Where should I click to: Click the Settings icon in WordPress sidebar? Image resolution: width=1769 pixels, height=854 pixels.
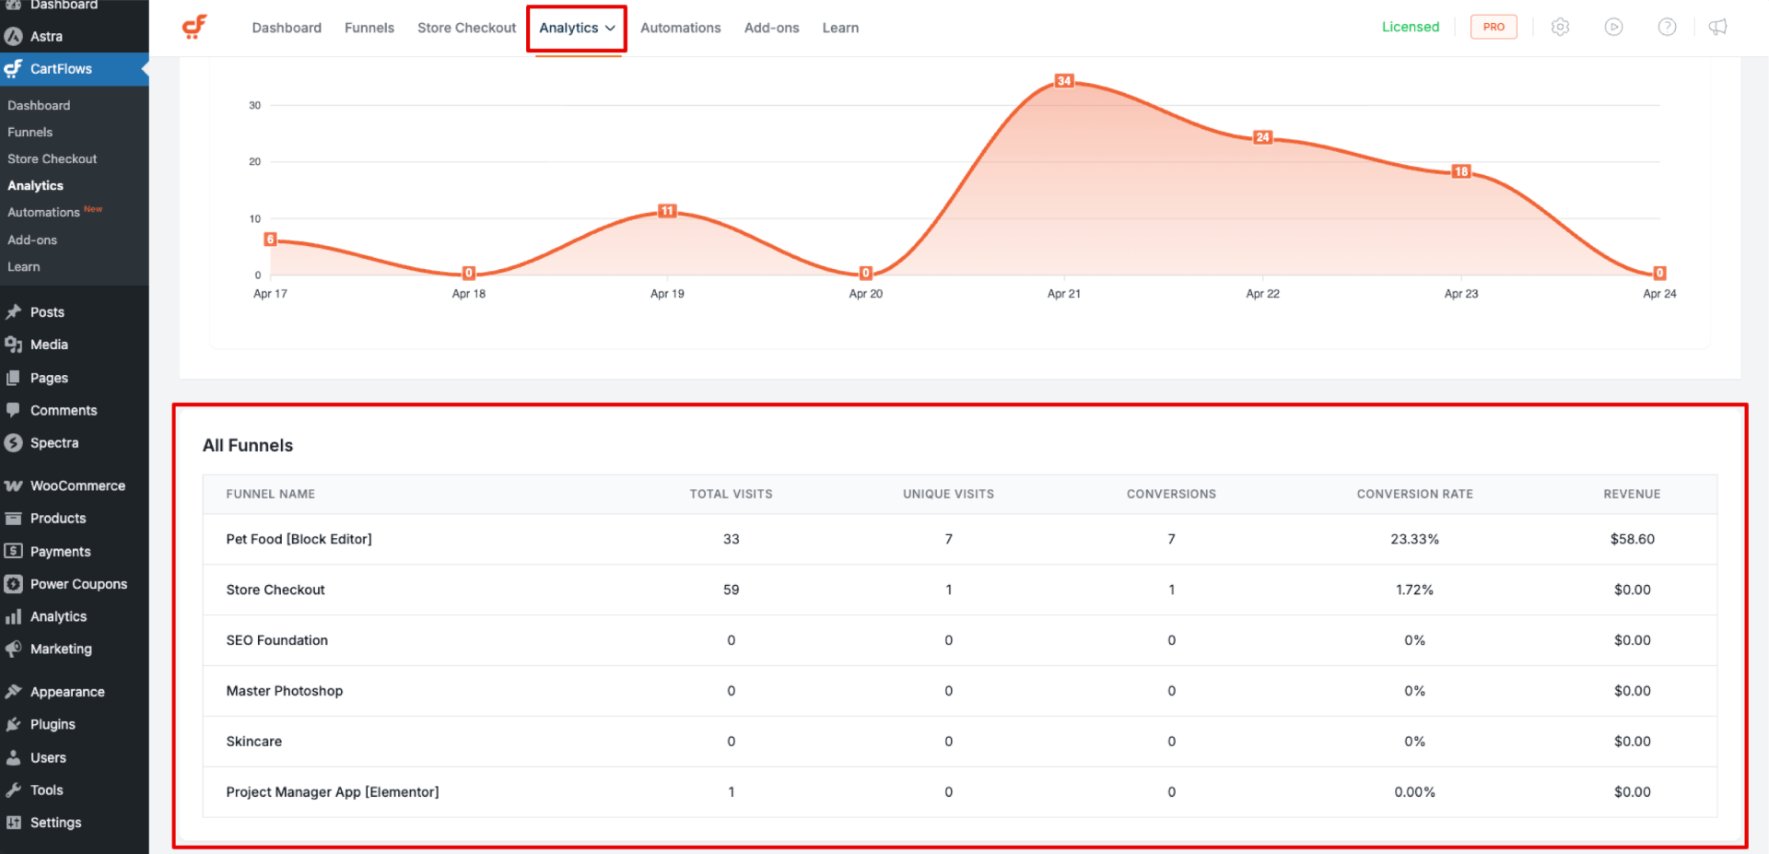(14, 823)
